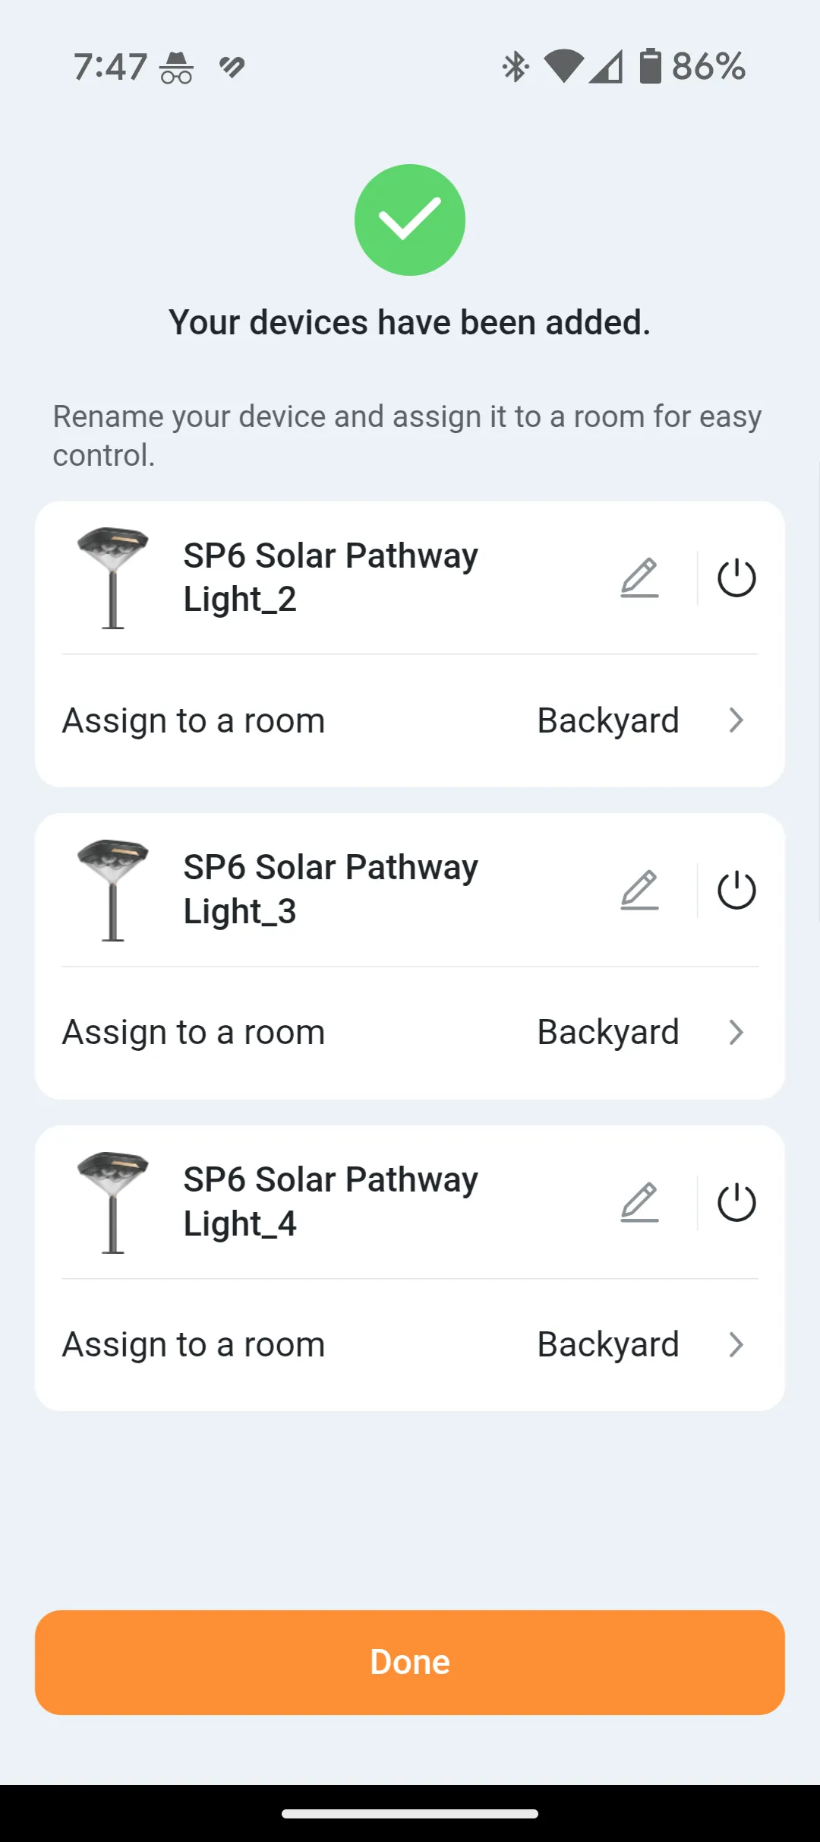
Task: Toggle power for SP6 Solar Pathway Light_2
Action: (x=736, y=578)
